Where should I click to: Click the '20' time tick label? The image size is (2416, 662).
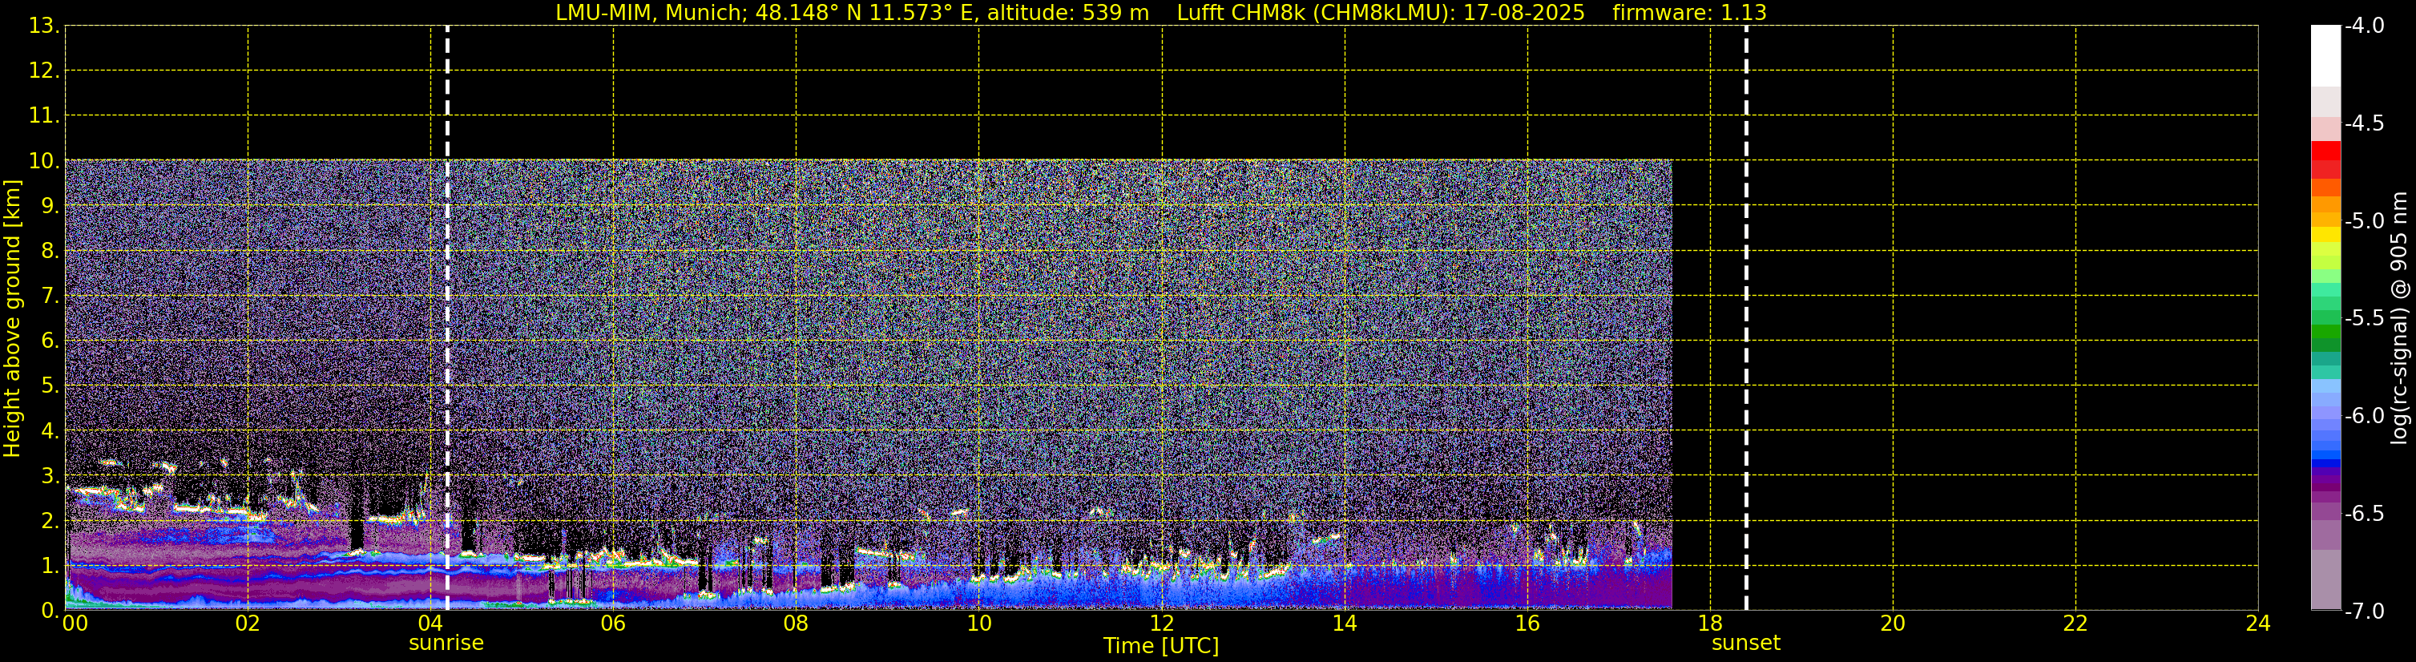1893,624
